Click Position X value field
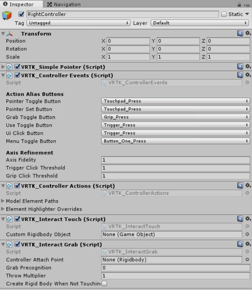The width and height of the screenshot is (252, 290). [128, 41]
